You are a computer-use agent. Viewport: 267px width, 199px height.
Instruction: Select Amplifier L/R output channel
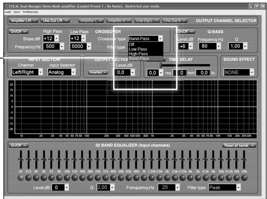point(23,21)
